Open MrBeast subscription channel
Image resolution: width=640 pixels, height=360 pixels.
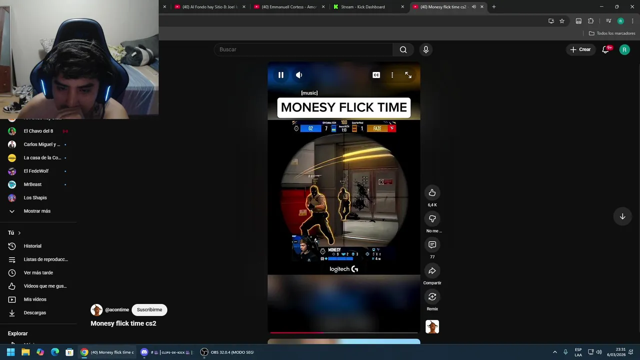click(x=38, y=184)
